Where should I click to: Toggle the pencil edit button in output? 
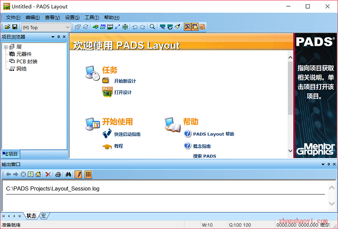[79, 174]
